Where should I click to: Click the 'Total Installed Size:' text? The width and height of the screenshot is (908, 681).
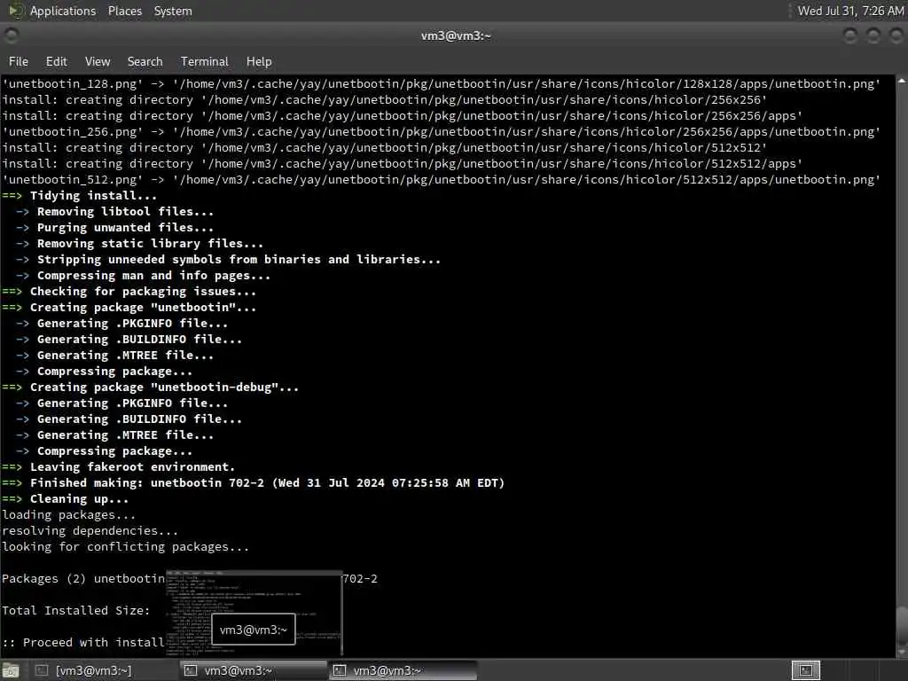point(76,610)
